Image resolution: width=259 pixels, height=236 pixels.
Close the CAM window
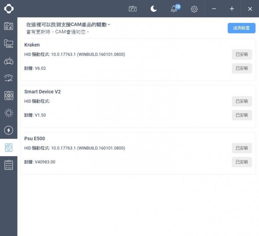(x=250, y=9)
